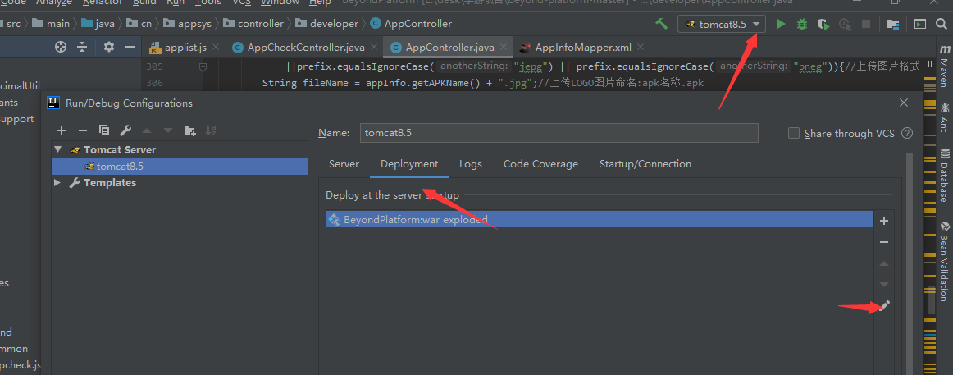Image resolution: width=953 pixels, height=375 pixels.
Task: Open the Run Anything window icon
Action: (920, 25)
